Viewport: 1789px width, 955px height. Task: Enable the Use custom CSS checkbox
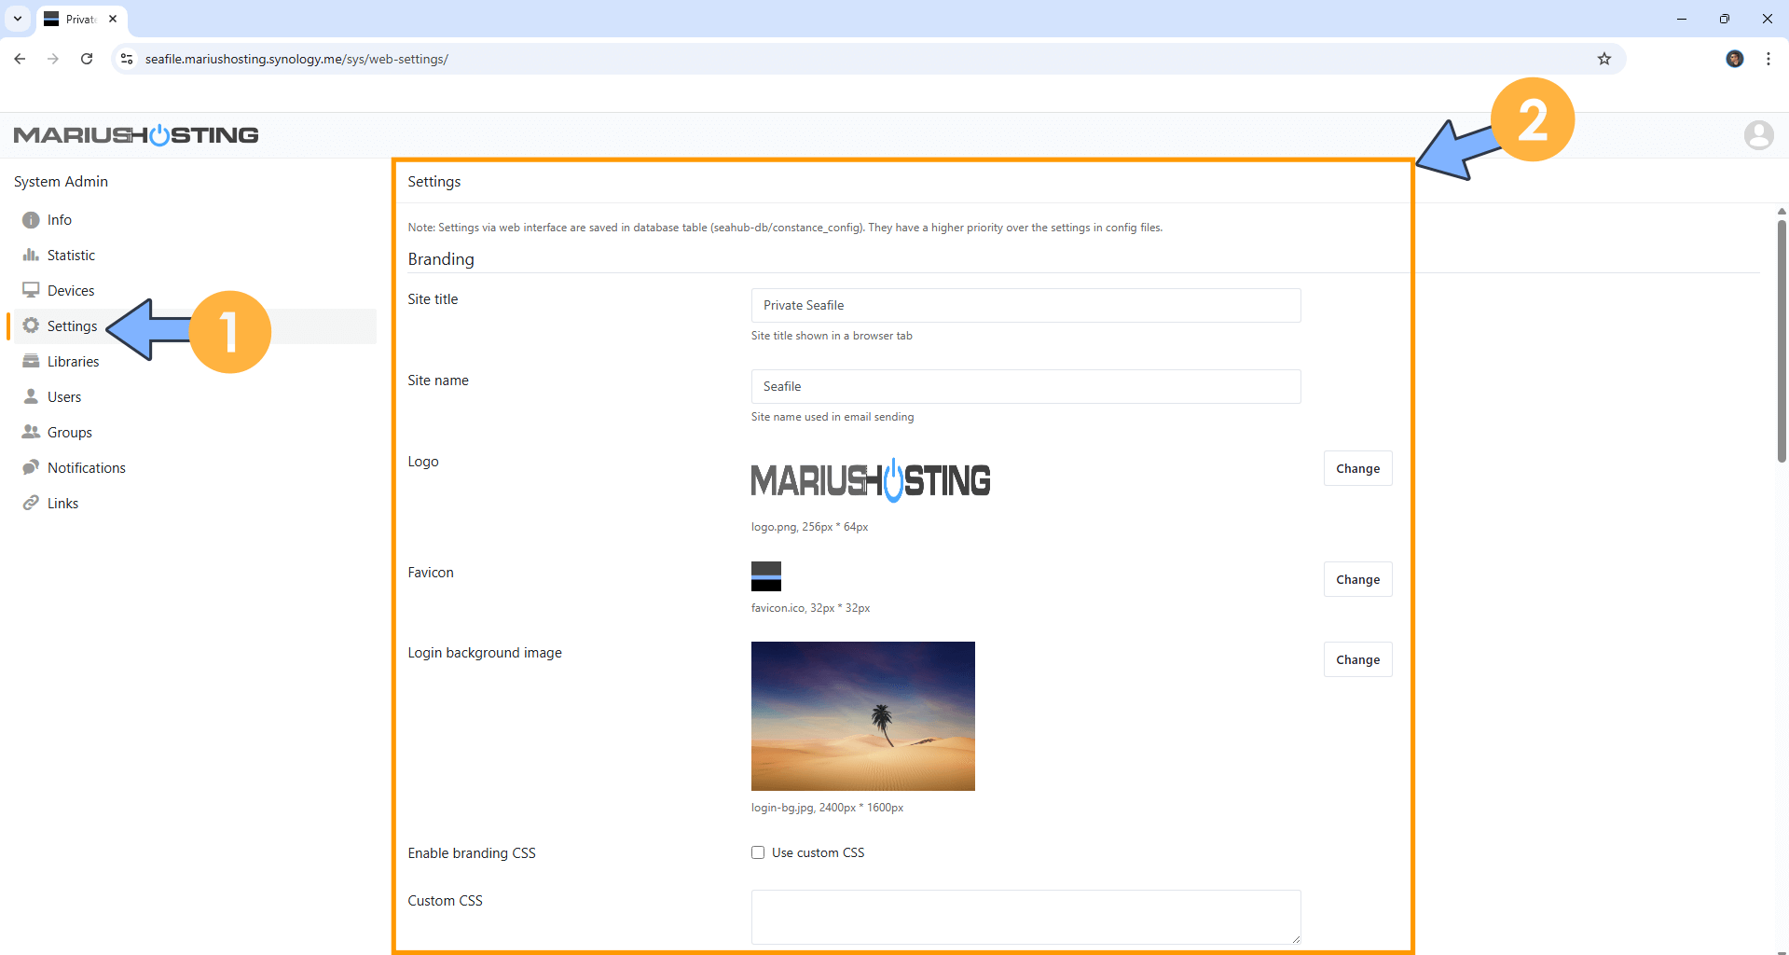pos(758,852)
